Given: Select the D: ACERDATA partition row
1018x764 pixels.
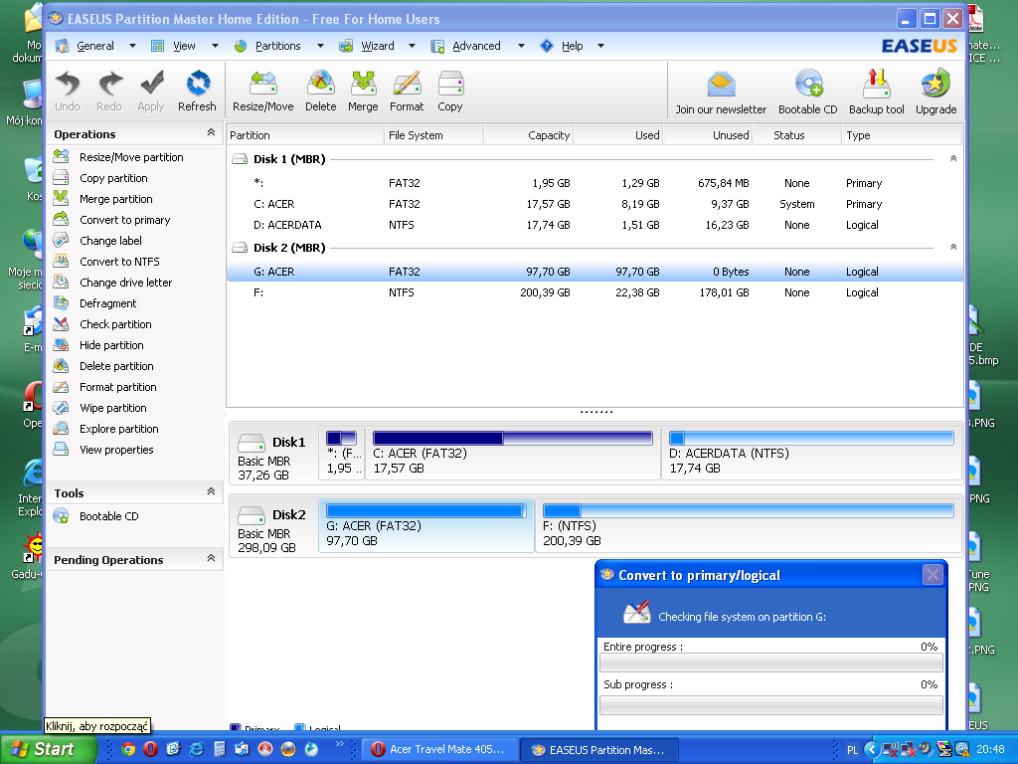Looking at the screenshot, I should pyautogui.click(x=594, y=225).
